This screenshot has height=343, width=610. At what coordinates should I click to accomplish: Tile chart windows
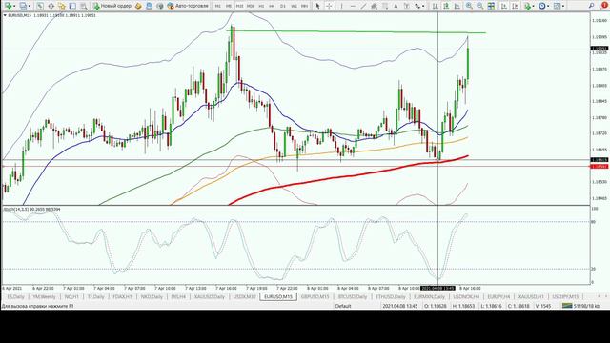coord(491,6)
